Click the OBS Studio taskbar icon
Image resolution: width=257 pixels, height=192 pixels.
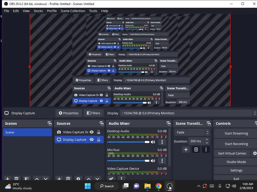(169, 186)
